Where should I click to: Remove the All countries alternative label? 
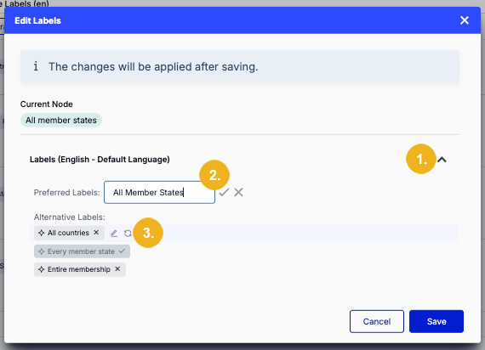[96, 232]
